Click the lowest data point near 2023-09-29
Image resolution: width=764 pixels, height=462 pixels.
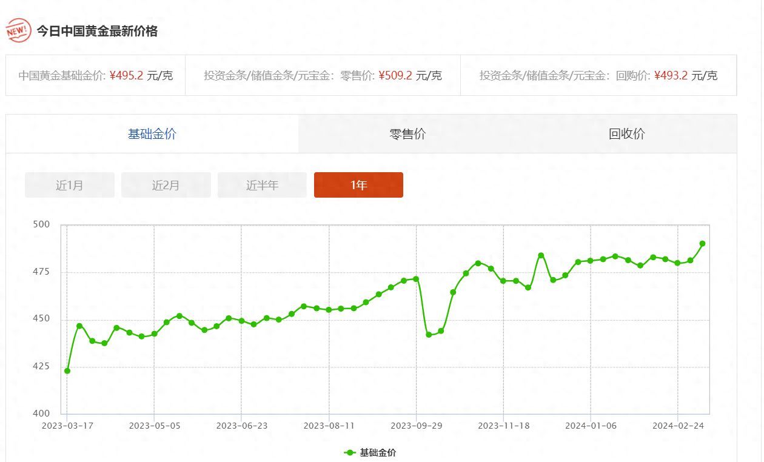coord(429,334)
